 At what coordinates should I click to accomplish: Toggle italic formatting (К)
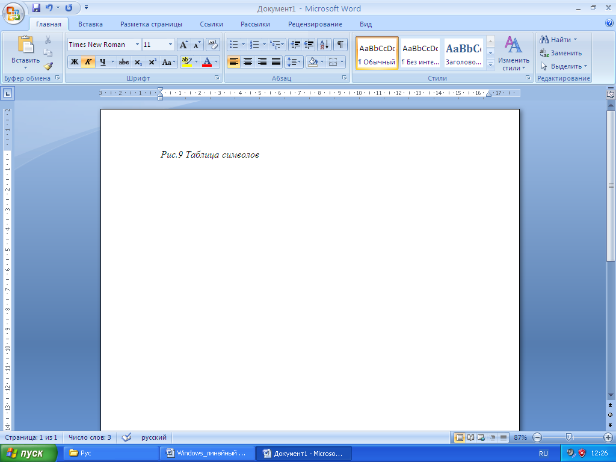click(x=88, y=62)
